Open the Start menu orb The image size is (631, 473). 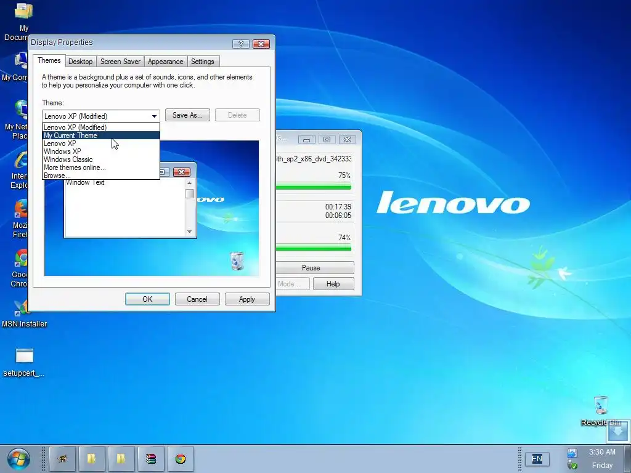pyautogui.click(x=18, y=459)
